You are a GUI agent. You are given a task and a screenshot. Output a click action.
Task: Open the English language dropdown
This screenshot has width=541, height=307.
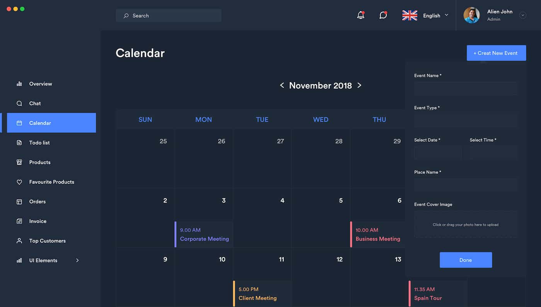pyautogui.click(x=436, y=15)
